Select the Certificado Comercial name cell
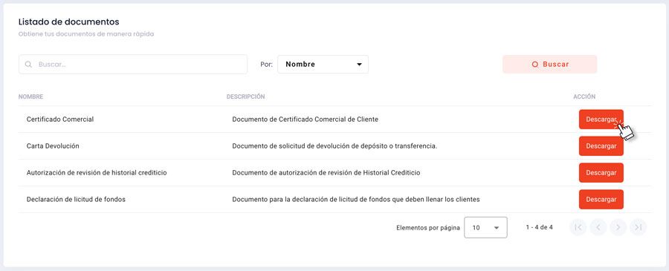This screenshot has width=669, height=271. [x=60, y=120]
